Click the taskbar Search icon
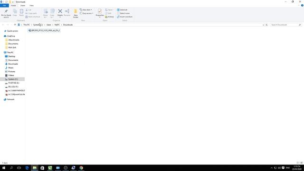Screen dimensions: 304x171 [11, 168]
